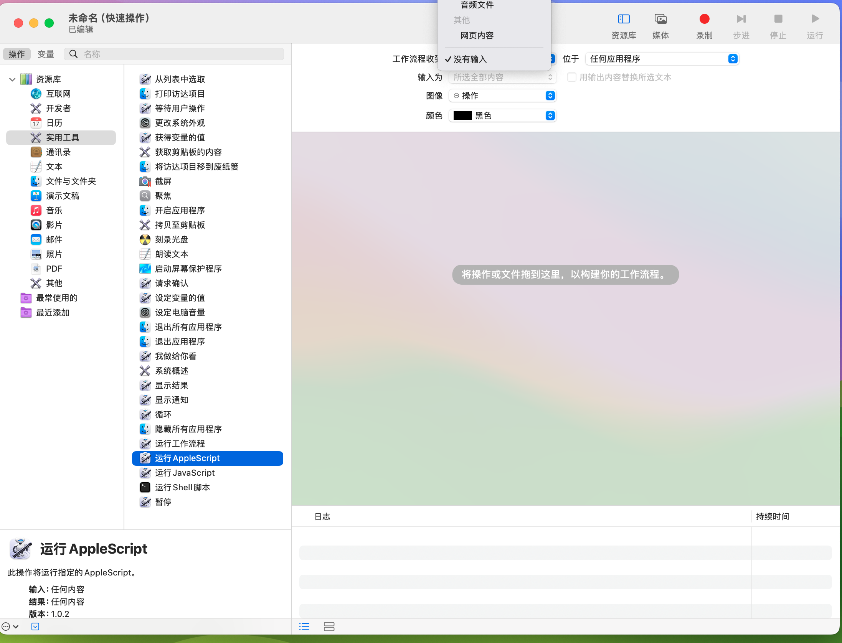The height and width of the screenshot is (643, 842).
Task: Show the log list view icon
Action: coord(304,627)
